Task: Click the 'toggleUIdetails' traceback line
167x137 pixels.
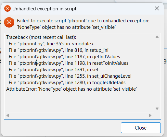Action: point(67,83)
